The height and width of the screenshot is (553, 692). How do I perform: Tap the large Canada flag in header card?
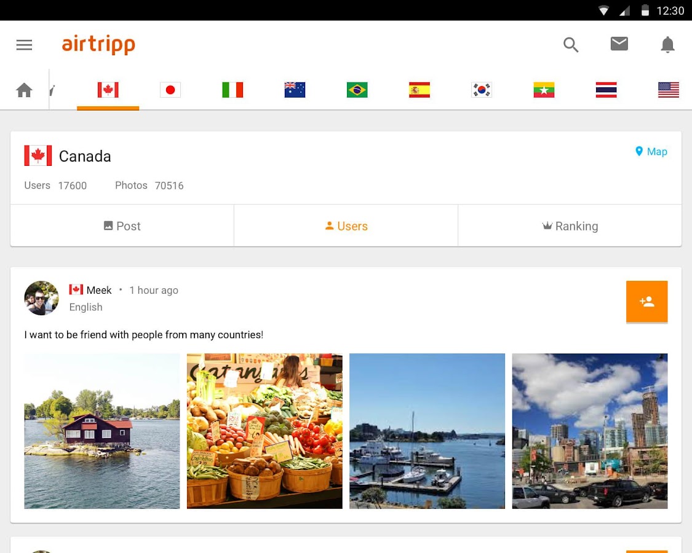(38, 155)
